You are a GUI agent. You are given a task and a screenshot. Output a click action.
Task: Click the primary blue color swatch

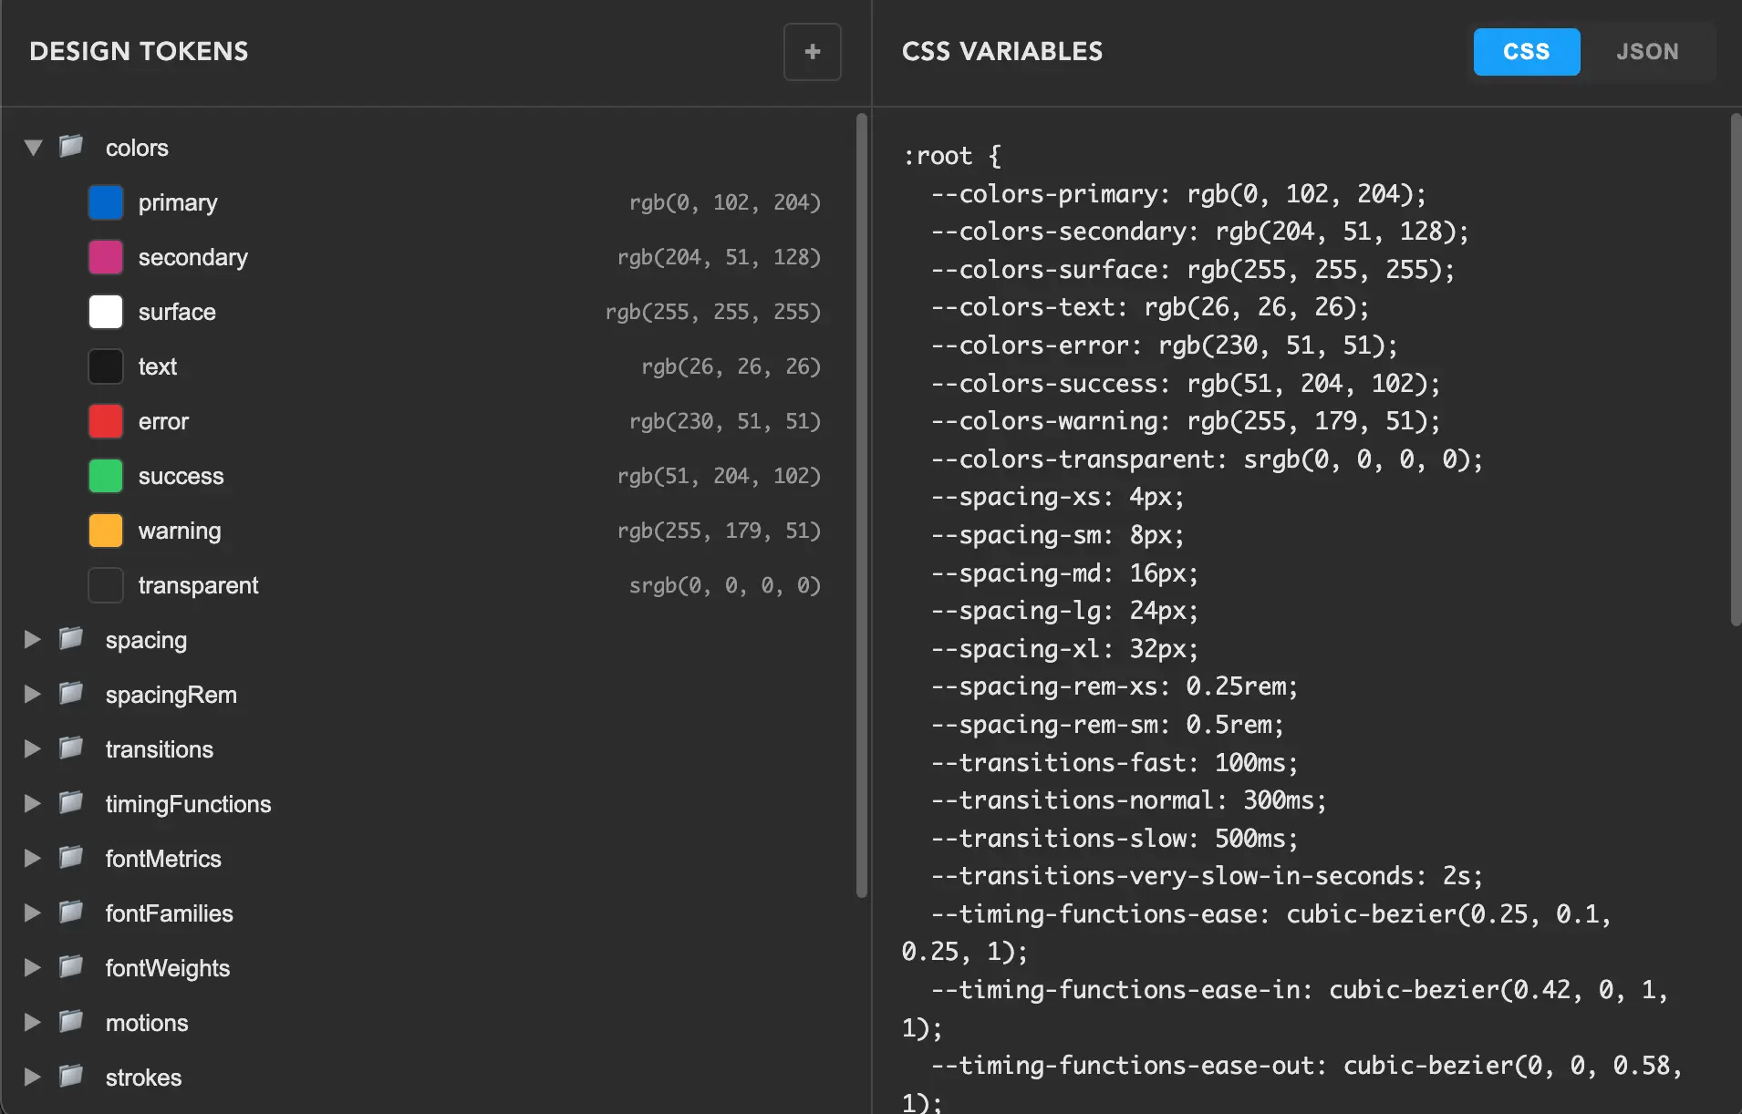(x=105, y=201)
